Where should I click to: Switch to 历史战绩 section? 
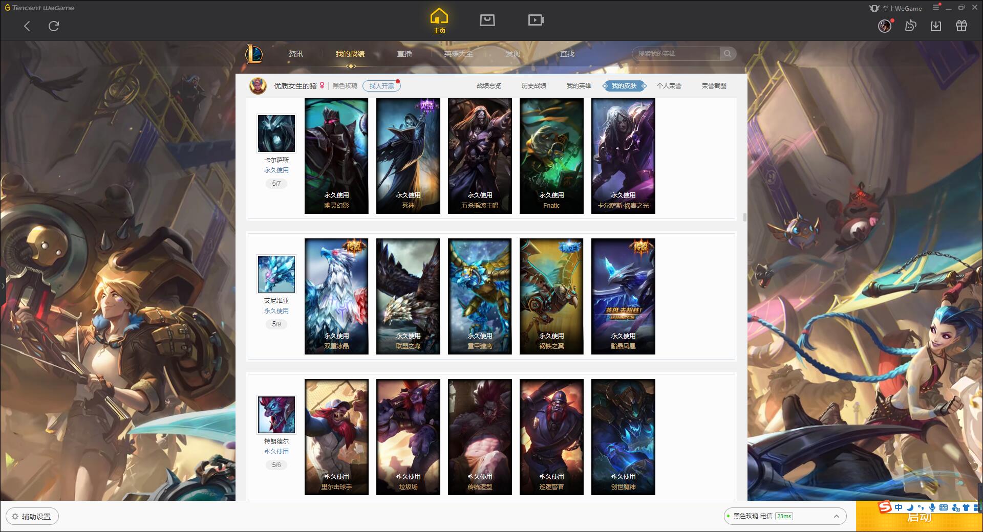(x=534, y=86)
